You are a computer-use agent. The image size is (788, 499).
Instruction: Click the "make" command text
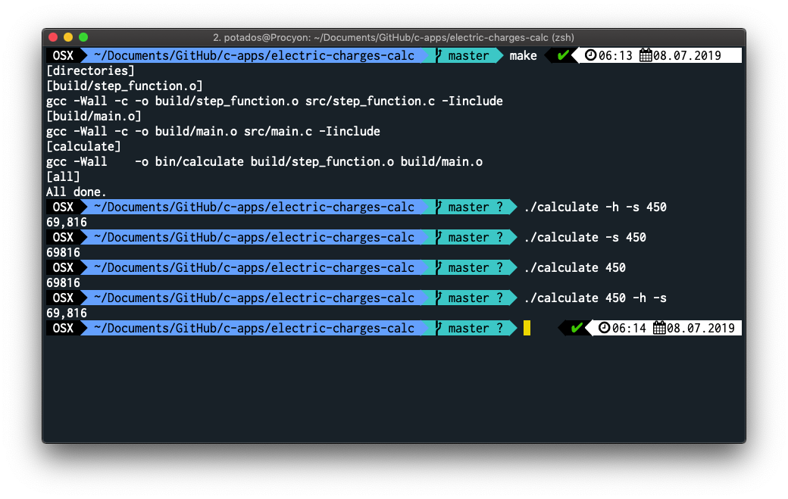pyautogui.click(x=523, y=56)
